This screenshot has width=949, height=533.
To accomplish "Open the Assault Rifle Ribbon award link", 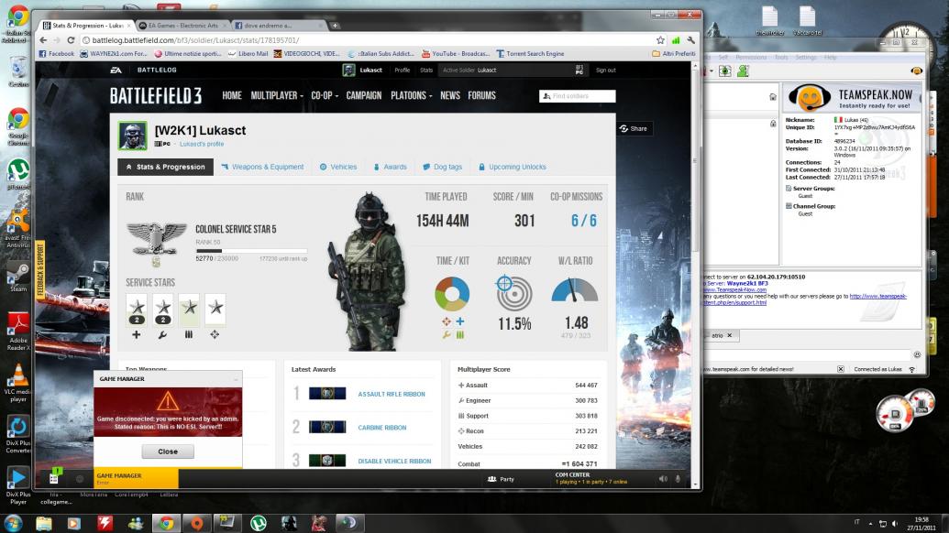I will click(392, 394).
